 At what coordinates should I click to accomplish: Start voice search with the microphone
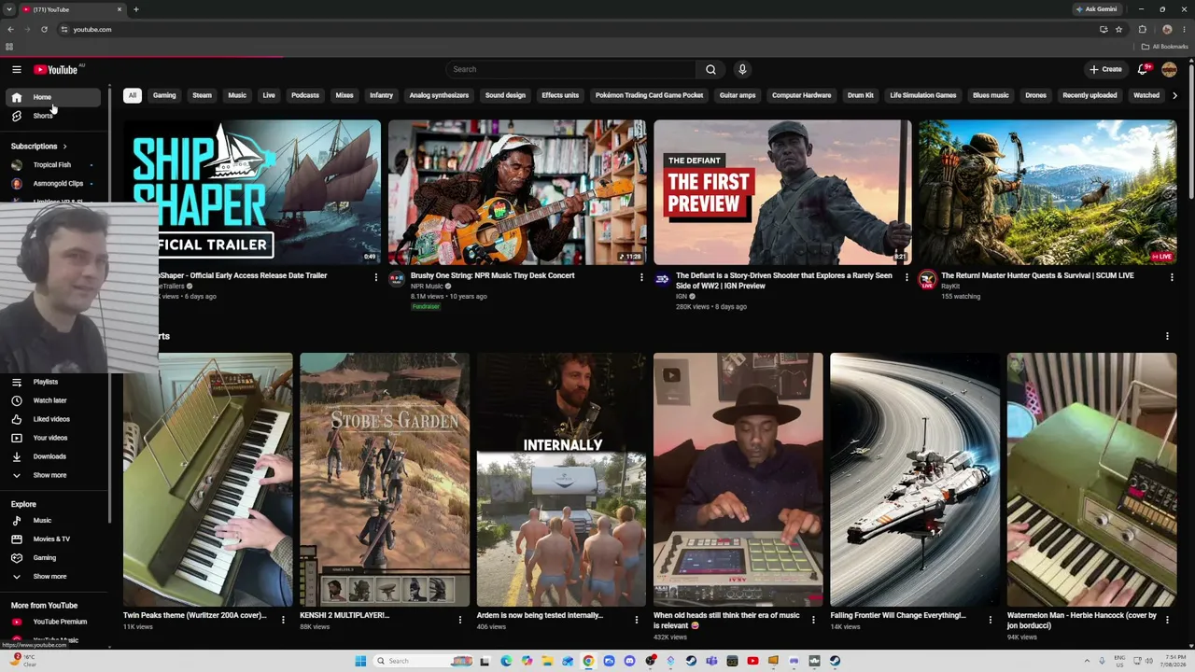(742, 69)
